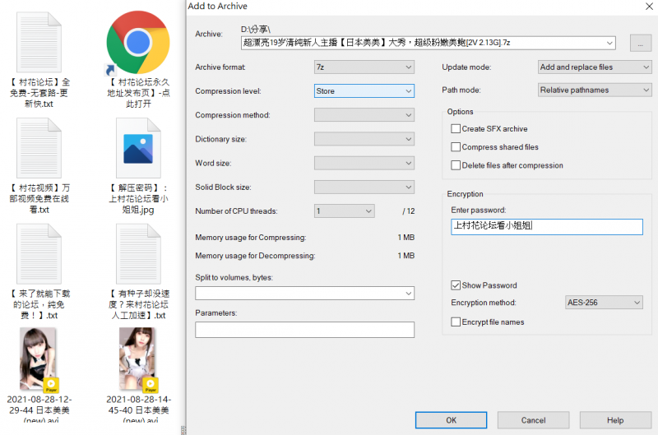Click the browse "..." button beside archive path
This screenshot has width=658, height=435.
(x=640, y=43)
